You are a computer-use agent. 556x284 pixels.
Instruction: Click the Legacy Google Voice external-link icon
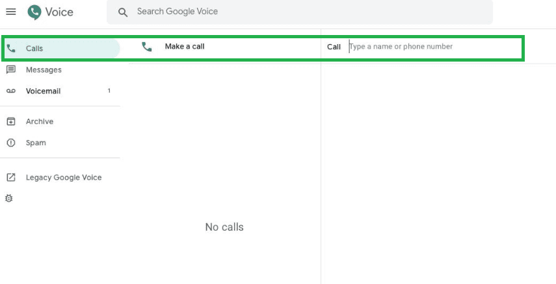click(10, 177)
